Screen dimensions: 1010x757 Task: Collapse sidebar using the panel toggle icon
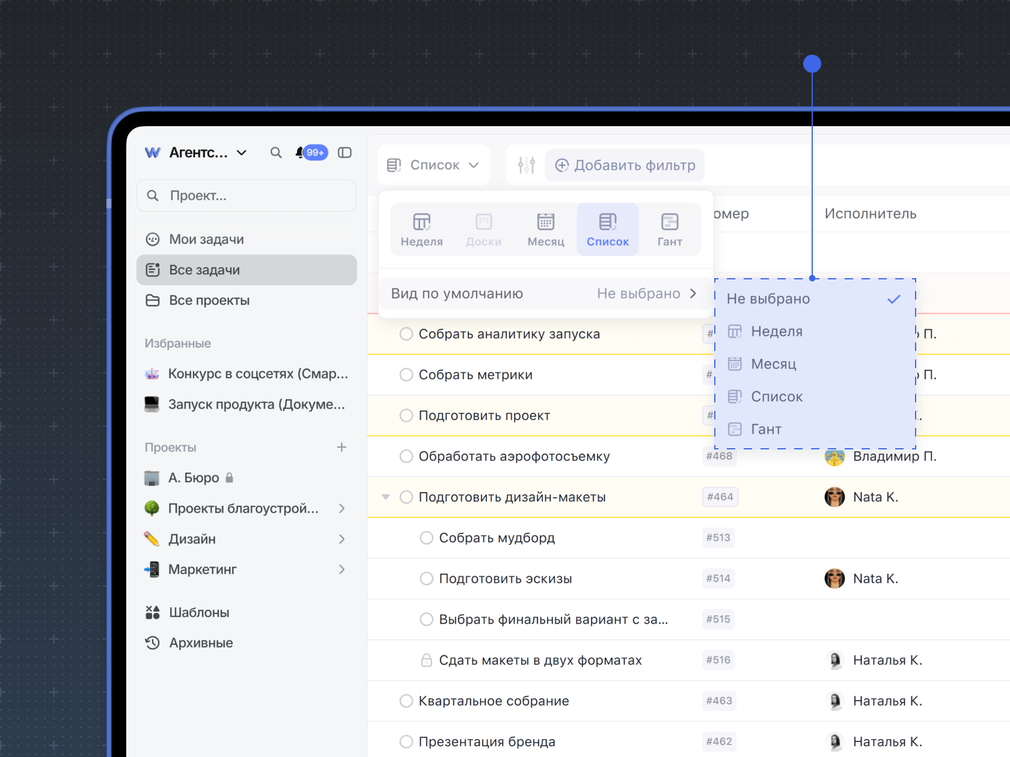pos(344,153)
